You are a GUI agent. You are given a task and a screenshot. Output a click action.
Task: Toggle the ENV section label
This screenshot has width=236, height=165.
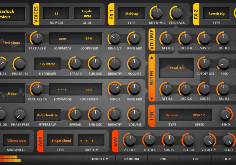click(115, 141)
